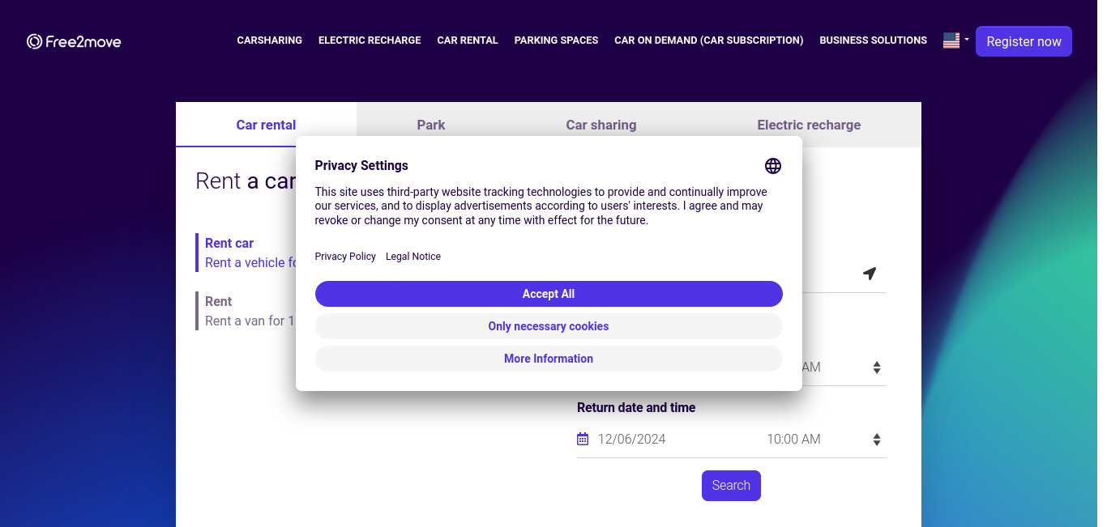Open the Legal Notice link

pyautogui.click(x=413, y=257)
